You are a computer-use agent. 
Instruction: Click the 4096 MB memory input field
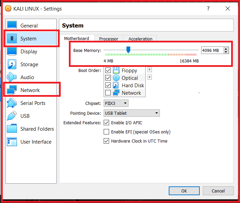pos(212,50)
